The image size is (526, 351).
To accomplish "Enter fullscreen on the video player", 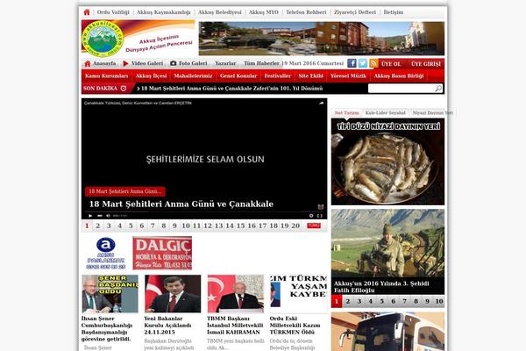I will [x=320, y=216].
